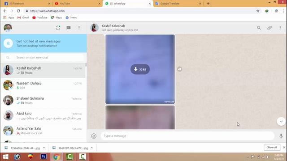
Task: Click the attach paperclip icon
Action: 270,28
